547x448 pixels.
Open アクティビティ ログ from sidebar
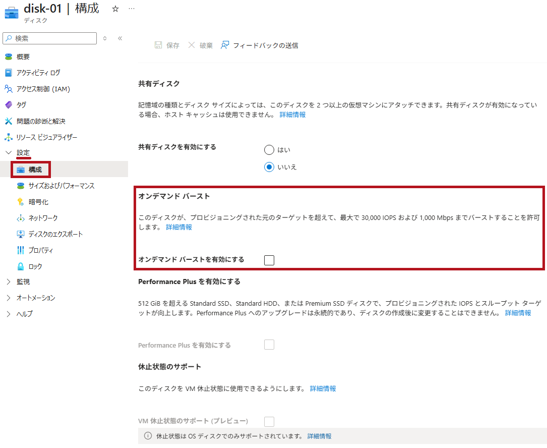[38, 73]
